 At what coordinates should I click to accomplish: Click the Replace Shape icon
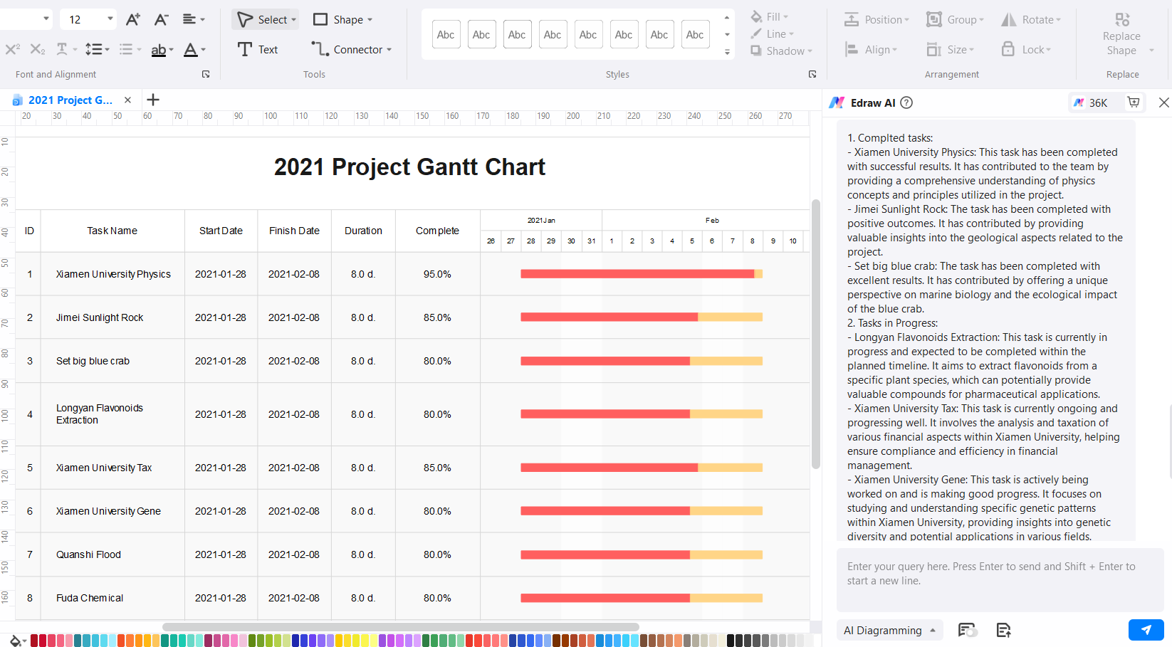[1122, 19]
